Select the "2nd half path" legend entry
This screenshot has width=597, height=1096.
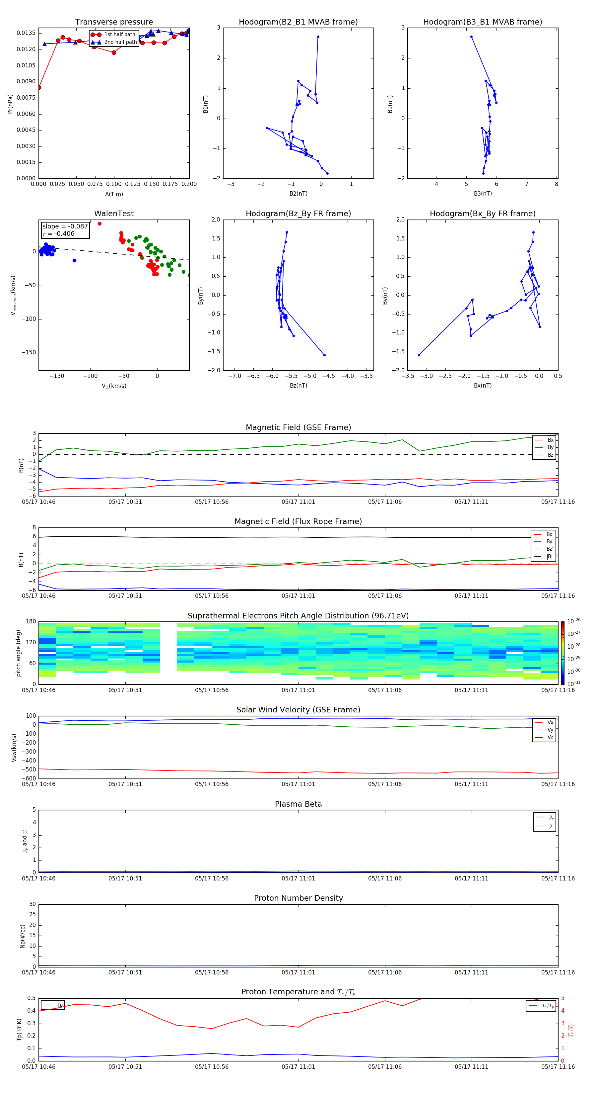click(113, 42)
